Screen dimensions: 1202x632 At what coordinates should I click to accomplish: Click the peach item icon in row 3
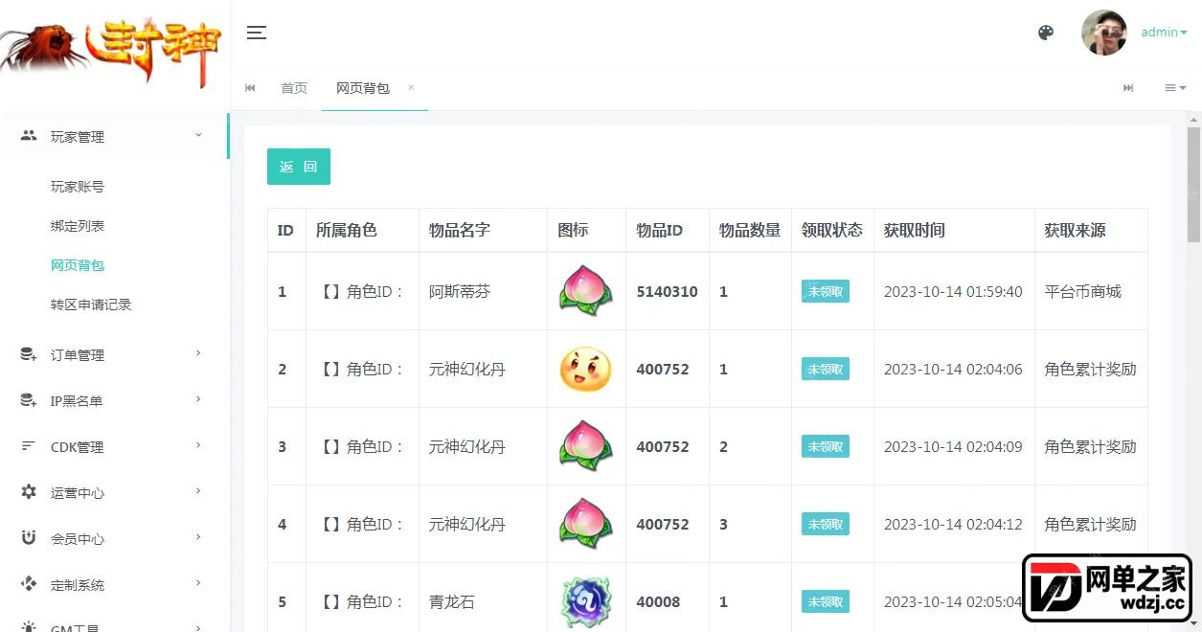[585, 446]
